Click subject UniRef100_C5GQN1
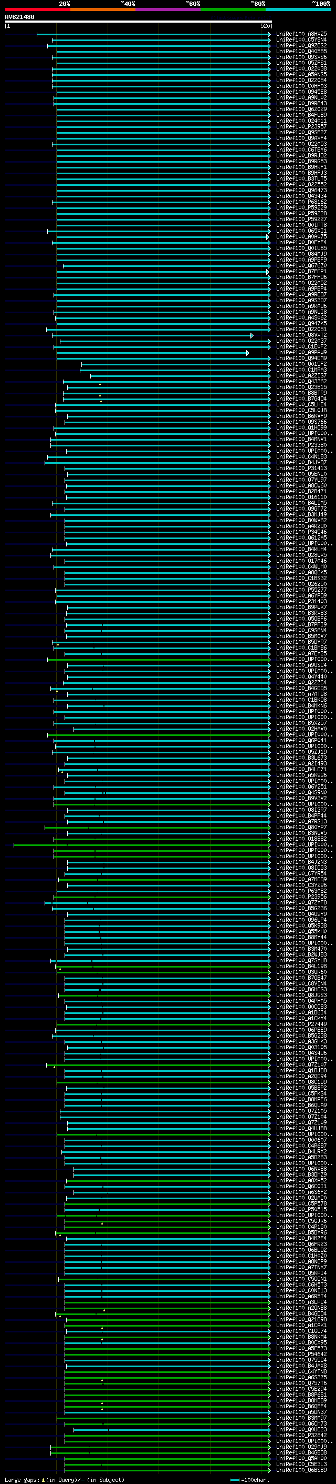 301,1278
